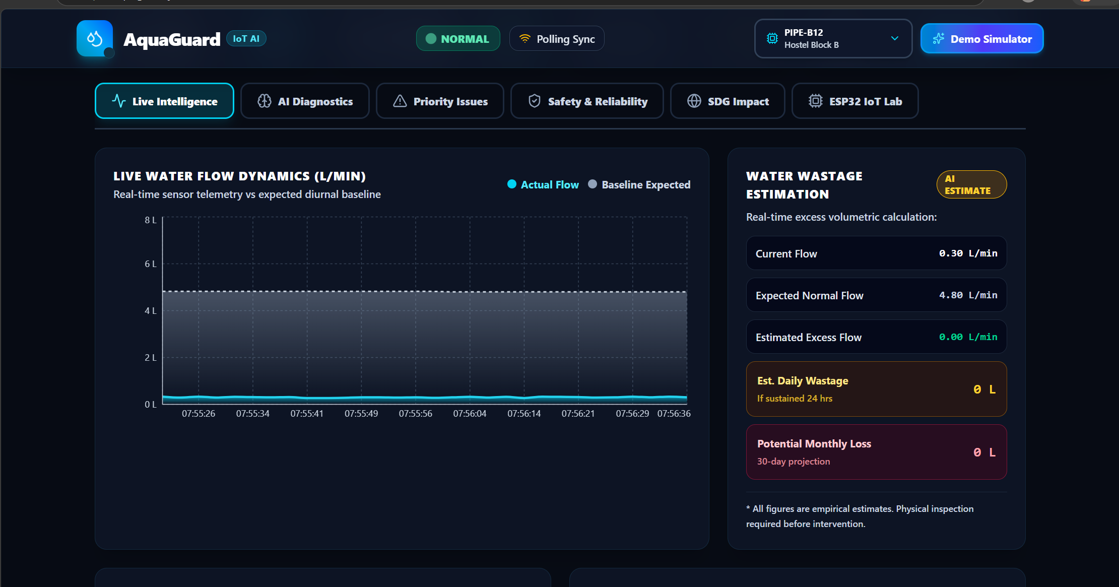Image resolution: width=1119 pixels, height=587 pixels.
Task: Click the cyan Actual Flow legend dot
Action: point(512,184)
